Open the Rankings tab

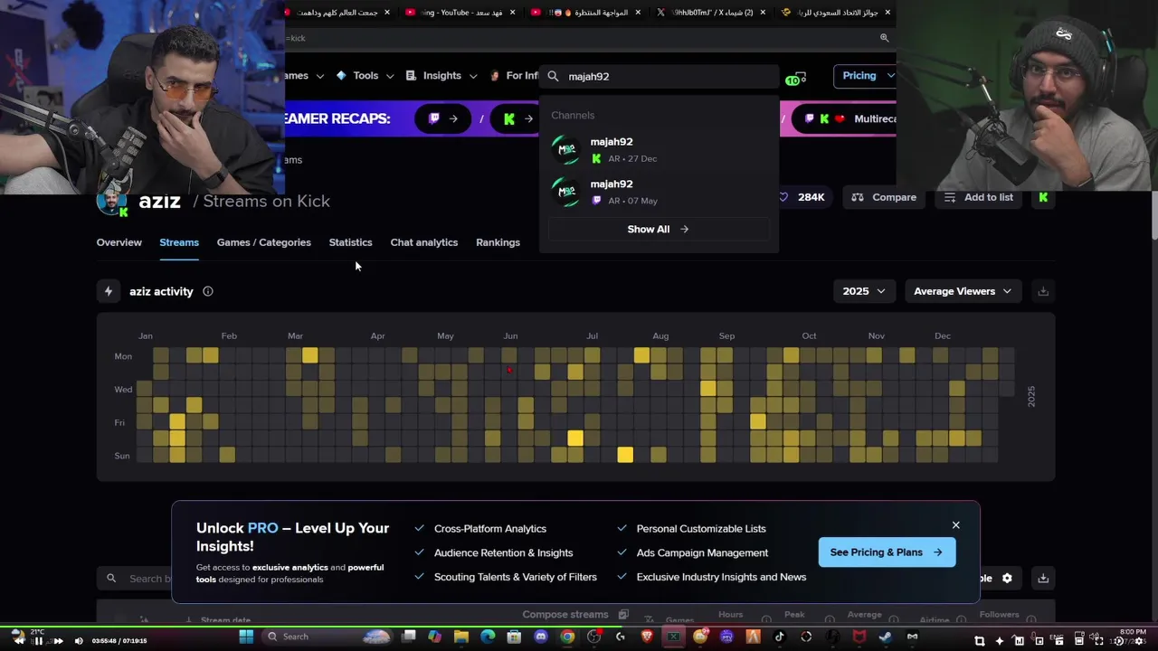(498, 242)
